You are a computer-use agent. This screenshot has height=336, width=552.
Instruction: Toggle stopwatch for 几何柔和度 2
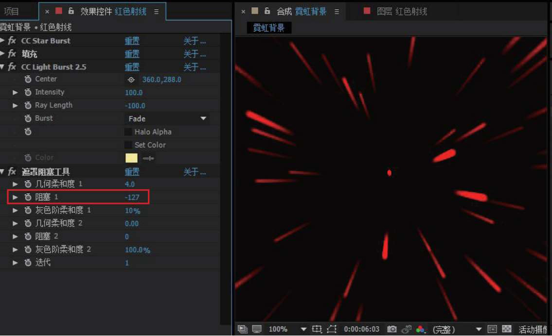coord(28,223)
